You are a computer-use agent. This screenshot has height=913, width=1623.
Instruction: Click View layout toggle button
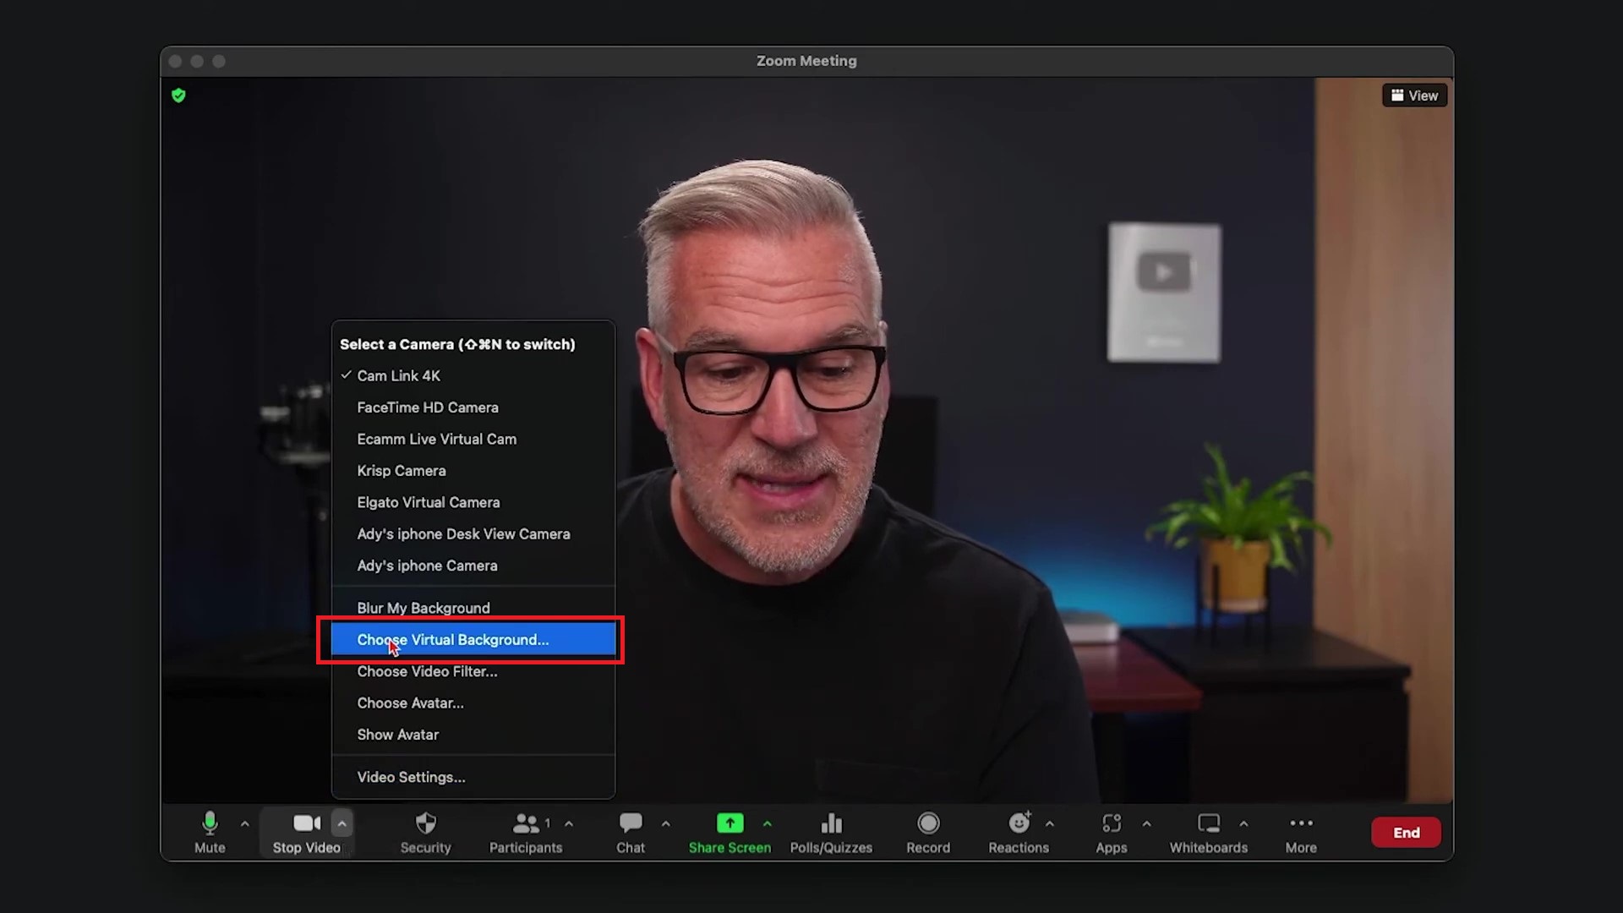pos(1413,95)
